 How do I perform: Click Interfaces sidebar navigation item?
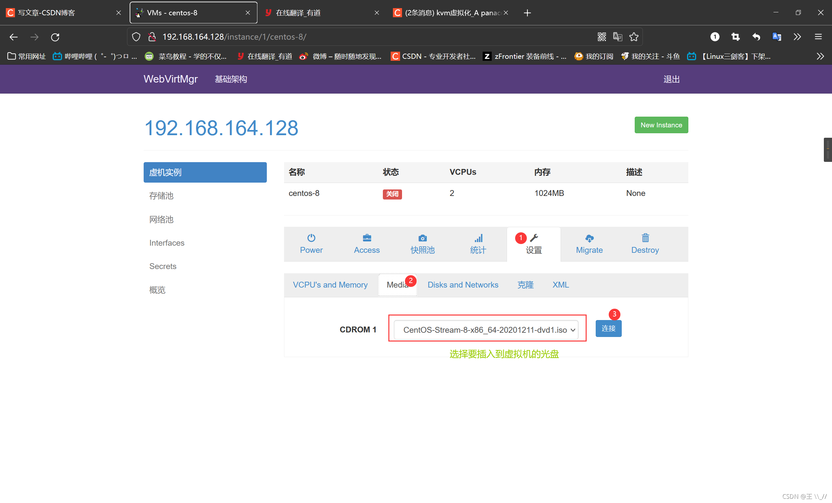click(167, 243)
